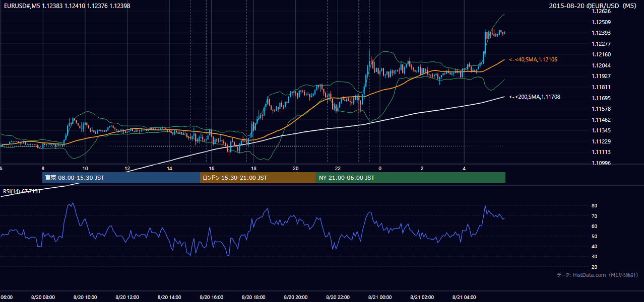Click bottom time label 8/20 22:00
644x302 pixels.
point(338,297)
